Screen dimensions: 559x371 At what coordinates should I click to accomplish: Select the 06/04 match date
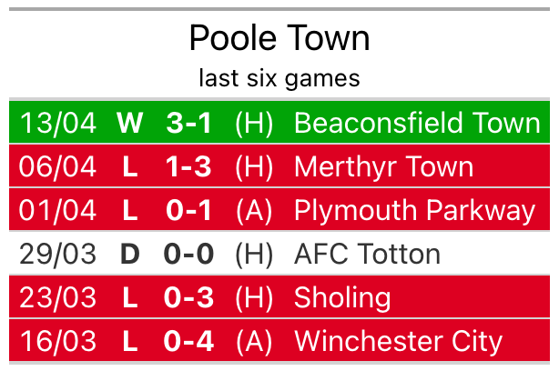(x=58, y=166)
